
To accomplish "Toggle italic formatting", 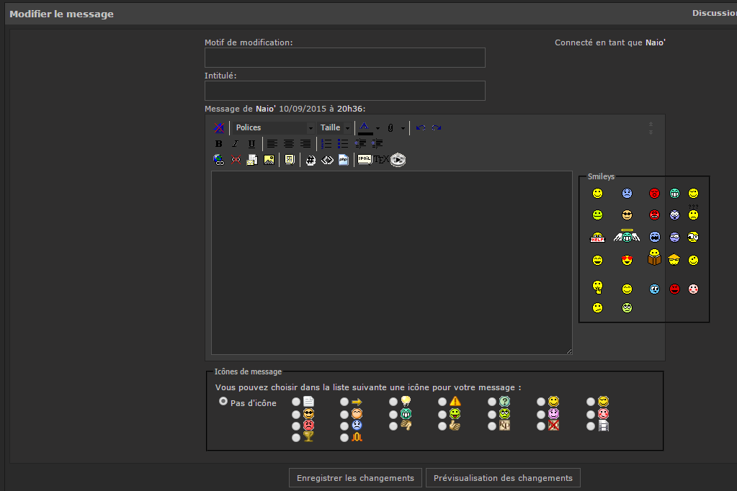I will pos(235,144).
